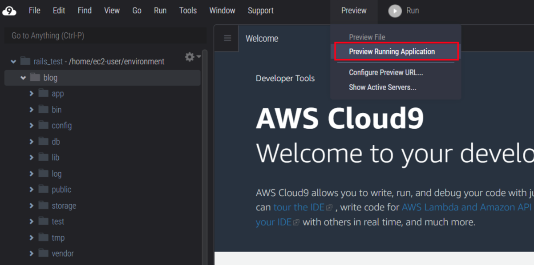This screenshot has width=534, height=265.
Task: Expand the public folder chevron
Action: tap(32, 189)
